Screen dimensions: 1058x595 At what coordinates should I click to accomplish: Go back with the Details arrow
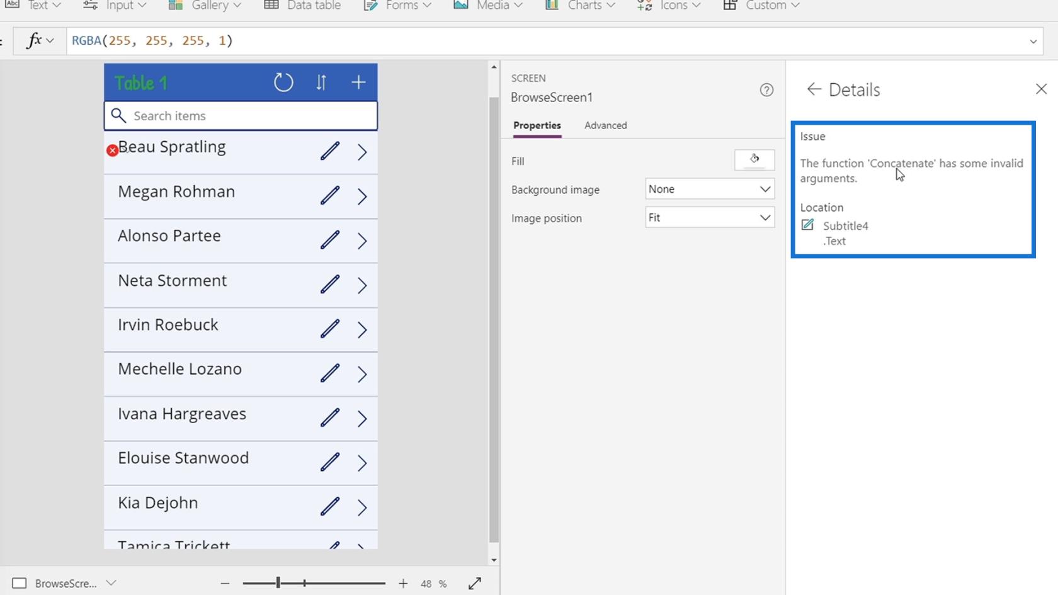[x=814, y=89]
